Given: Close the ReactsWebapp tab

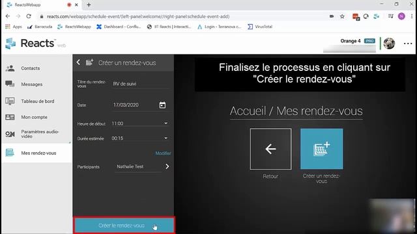Looking at the screenshot, I should (x=76, y=5).
